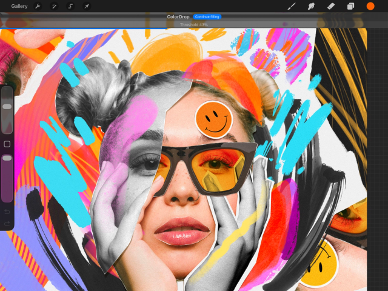Image resolution: width=388 pixels, height=291 pixels.
Task: Activate the Selection S-shaped tool
Action: click(70, 6)
